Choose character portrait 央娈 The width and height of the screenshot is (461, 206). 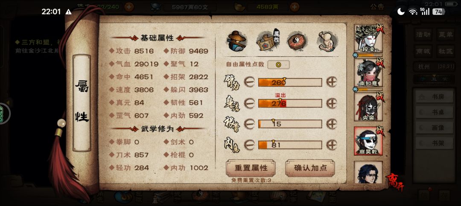(368, 107)
